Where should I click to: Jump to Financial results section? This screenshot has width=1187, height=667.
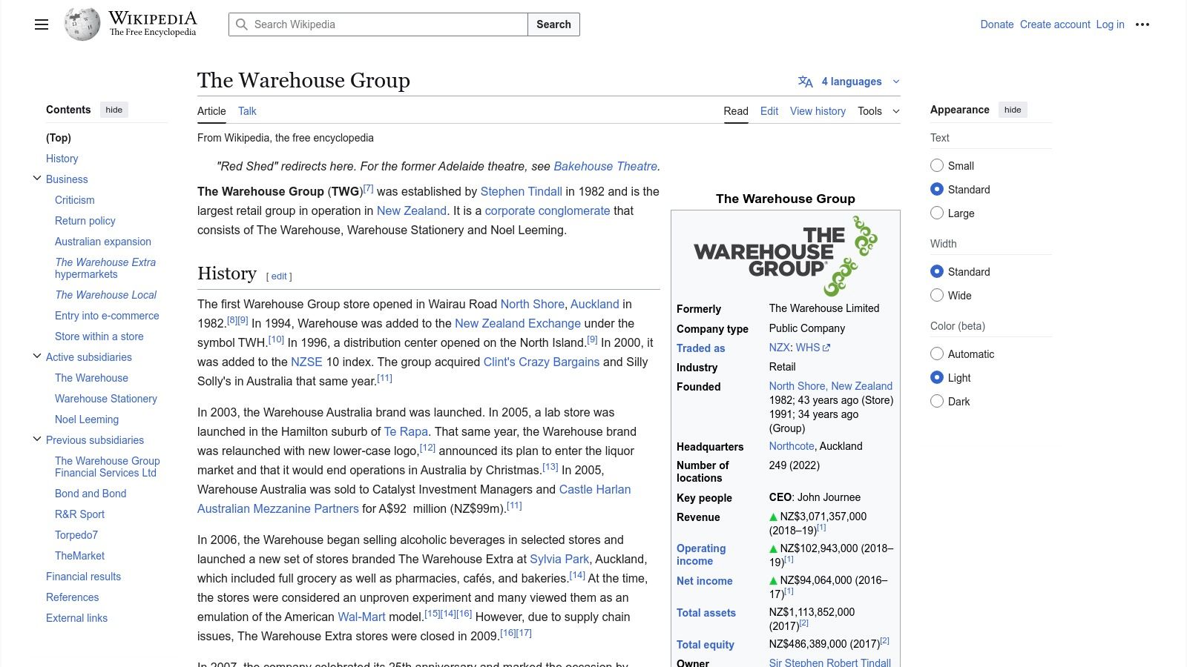[x=83, y=577]
